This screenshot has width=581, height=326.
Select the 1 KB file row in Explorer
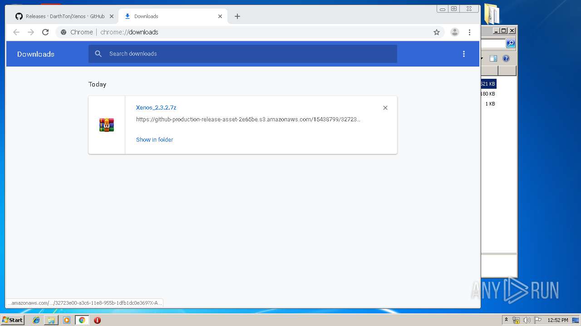[489, 104]
